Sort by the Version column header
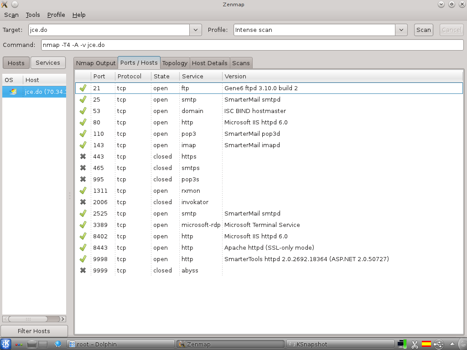Image resolution: width=467 pixels, height=350 pixels. 342,76
